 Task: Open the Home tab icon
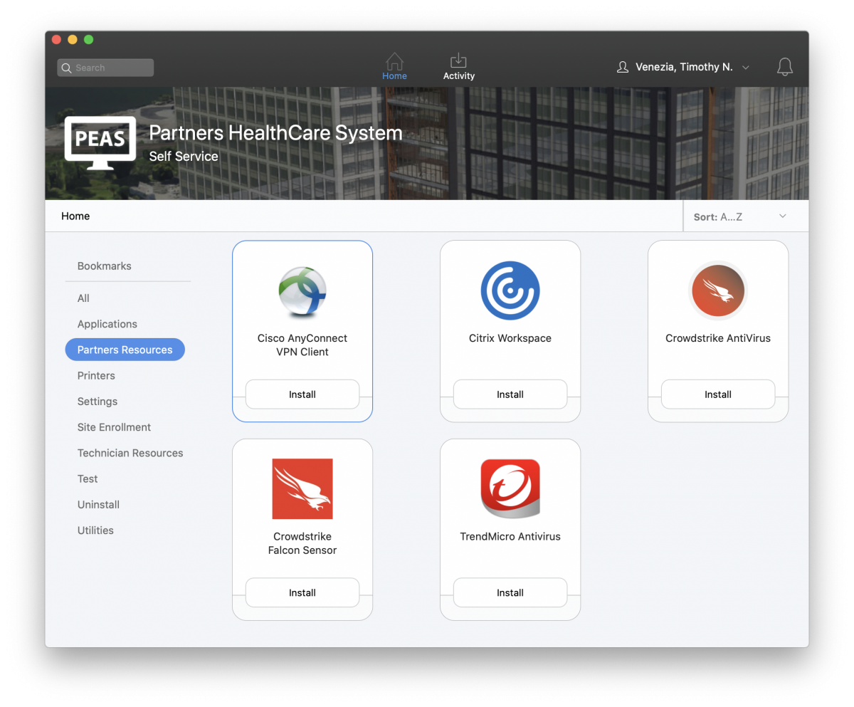tap(394, 61)
